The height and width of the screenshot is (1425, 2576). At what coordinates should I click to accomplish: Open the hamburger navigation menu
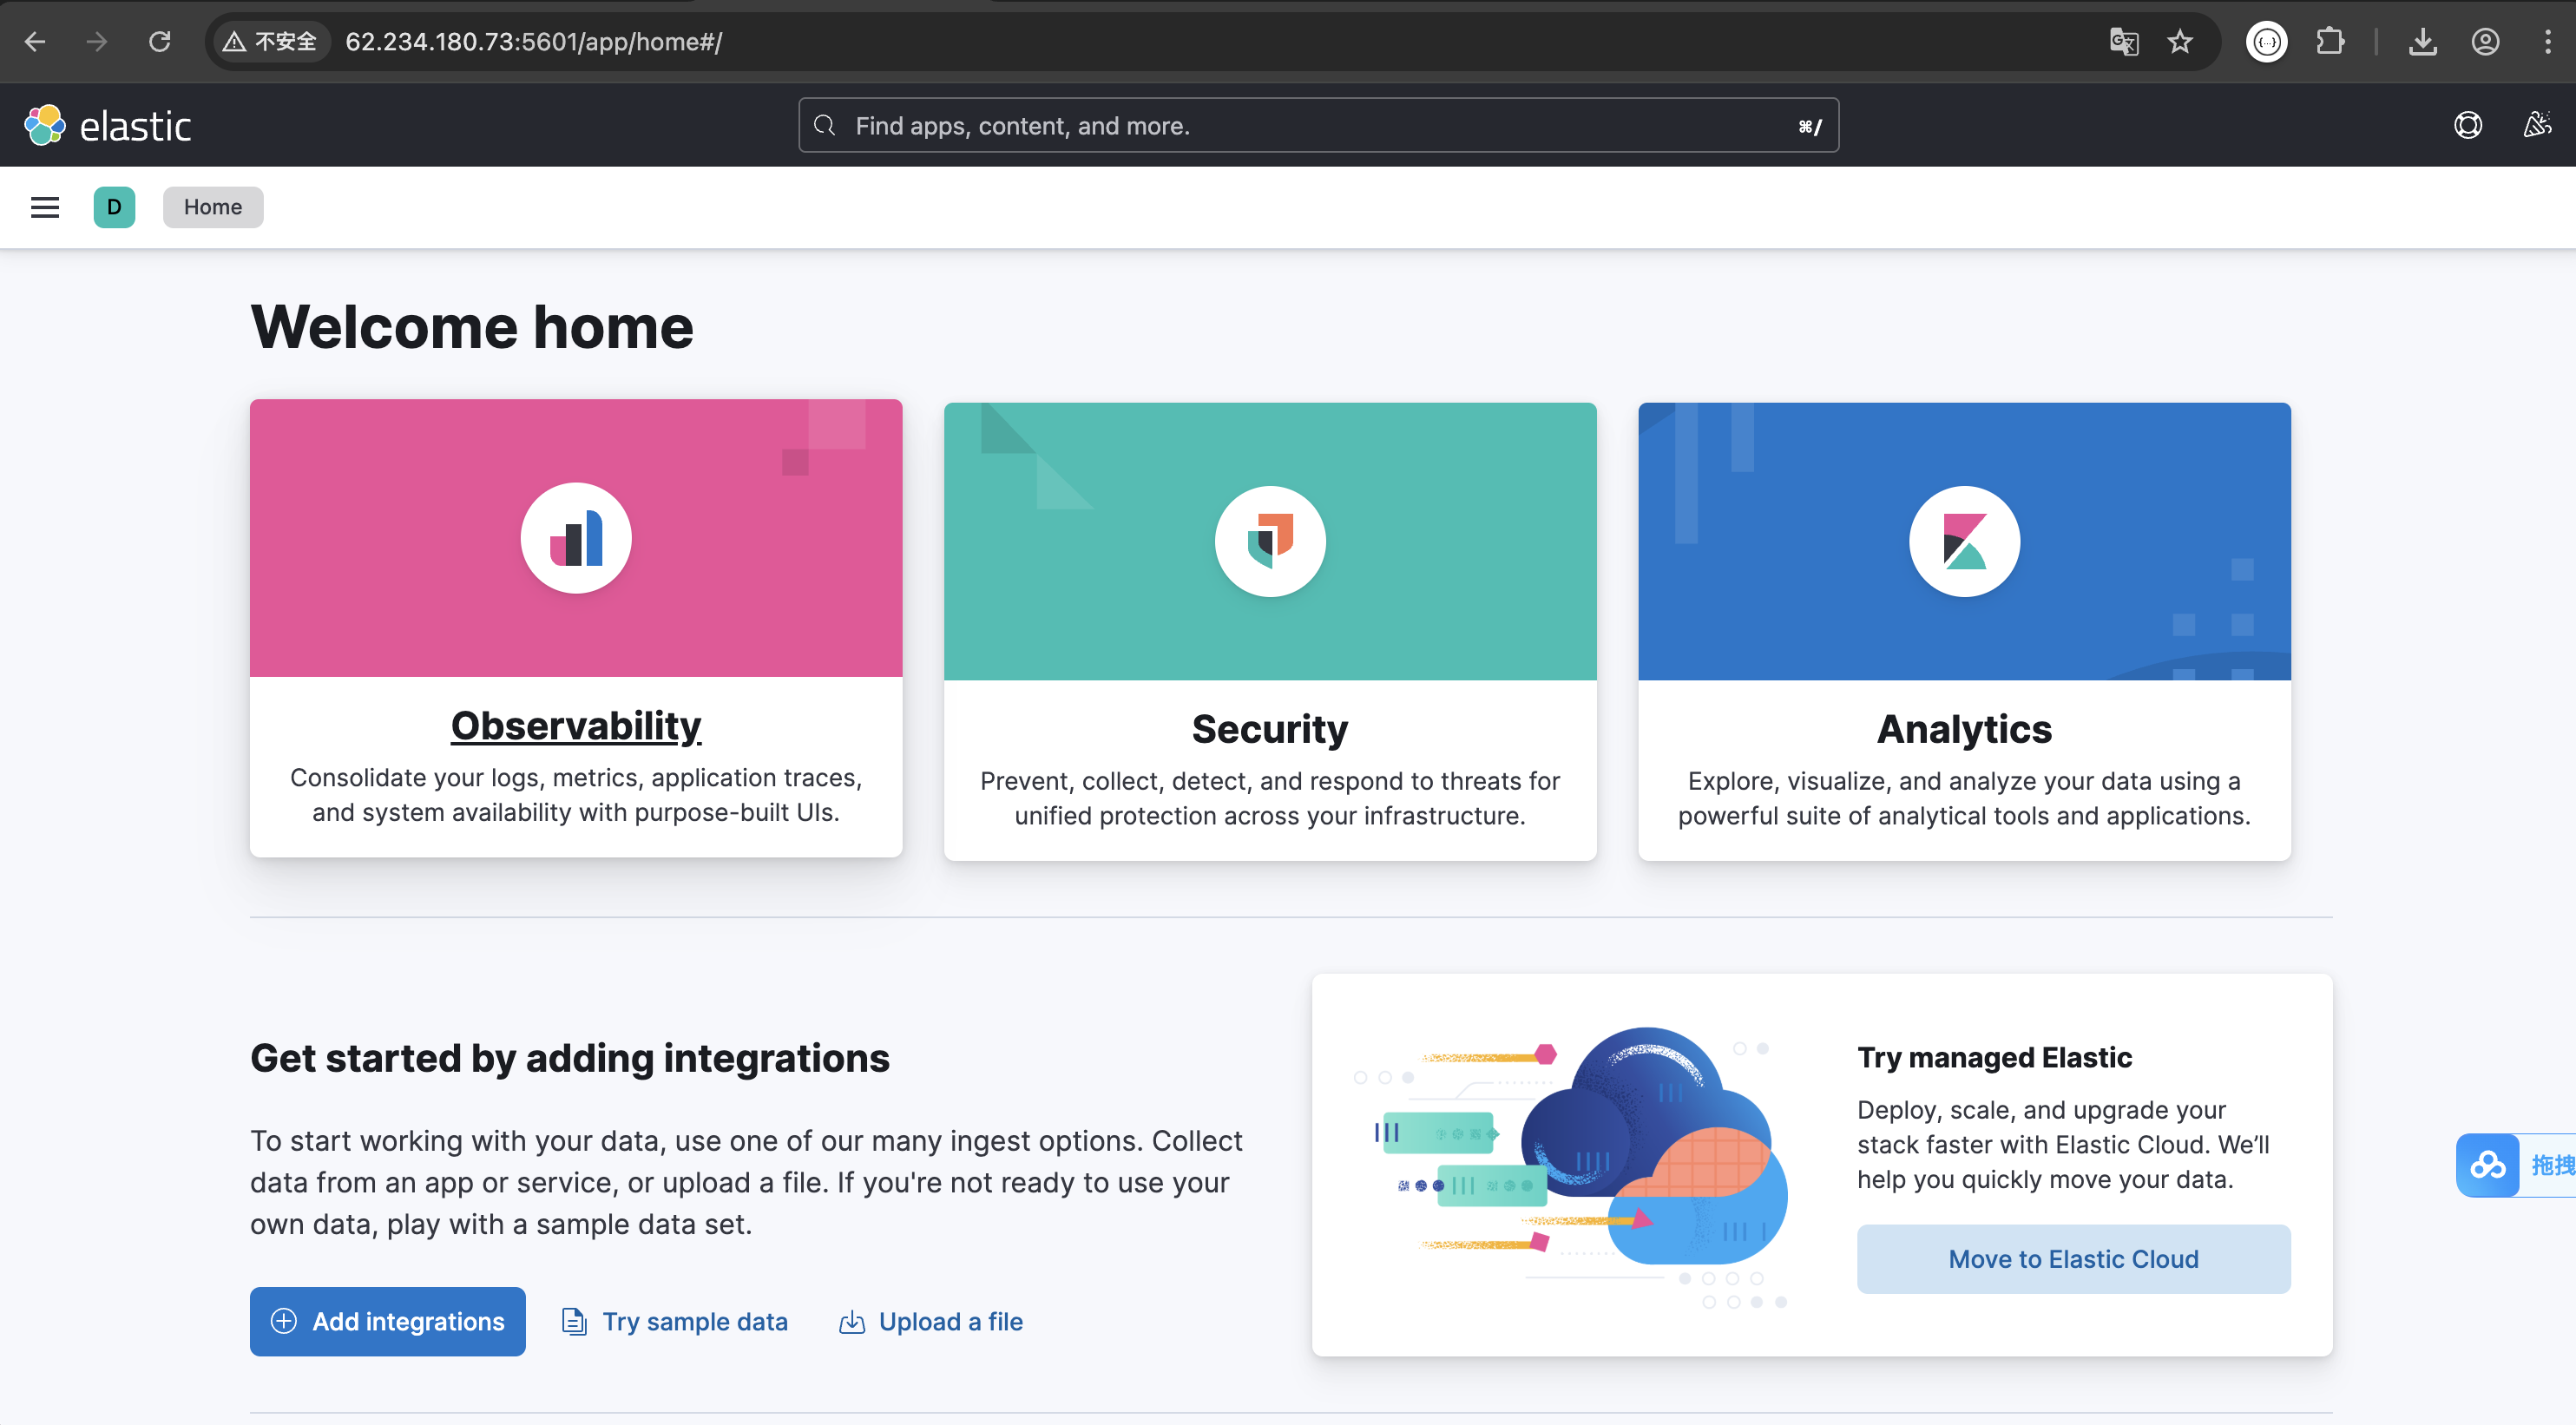pos(45,207)
